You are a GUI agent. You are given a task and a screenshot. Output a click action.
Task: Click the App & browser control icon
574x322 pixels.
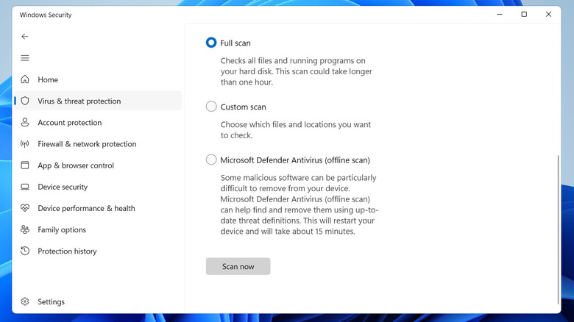(x=25, y=165)
